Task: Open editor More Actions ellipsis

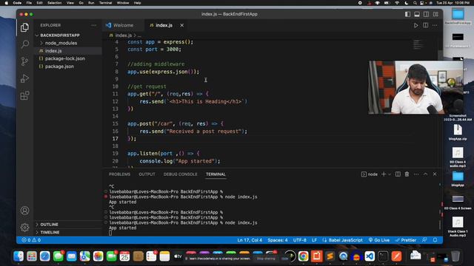Action: pyautogui.click(x=435, y=25)
